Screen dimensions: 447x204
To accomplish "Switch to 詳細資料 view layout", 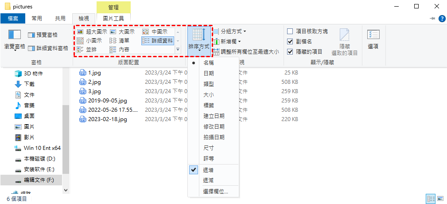I will pyautogui.click(x=157, y=40).
